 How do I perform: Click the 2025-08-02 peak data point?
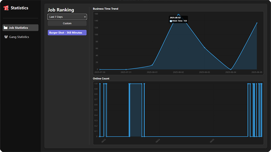(x=178, y=15)
